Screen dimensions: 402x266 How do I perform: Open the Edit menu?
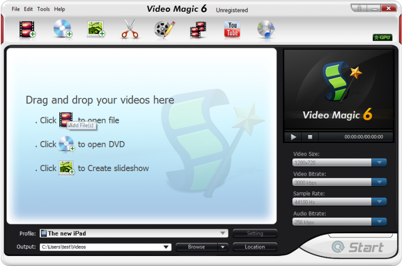28,9
